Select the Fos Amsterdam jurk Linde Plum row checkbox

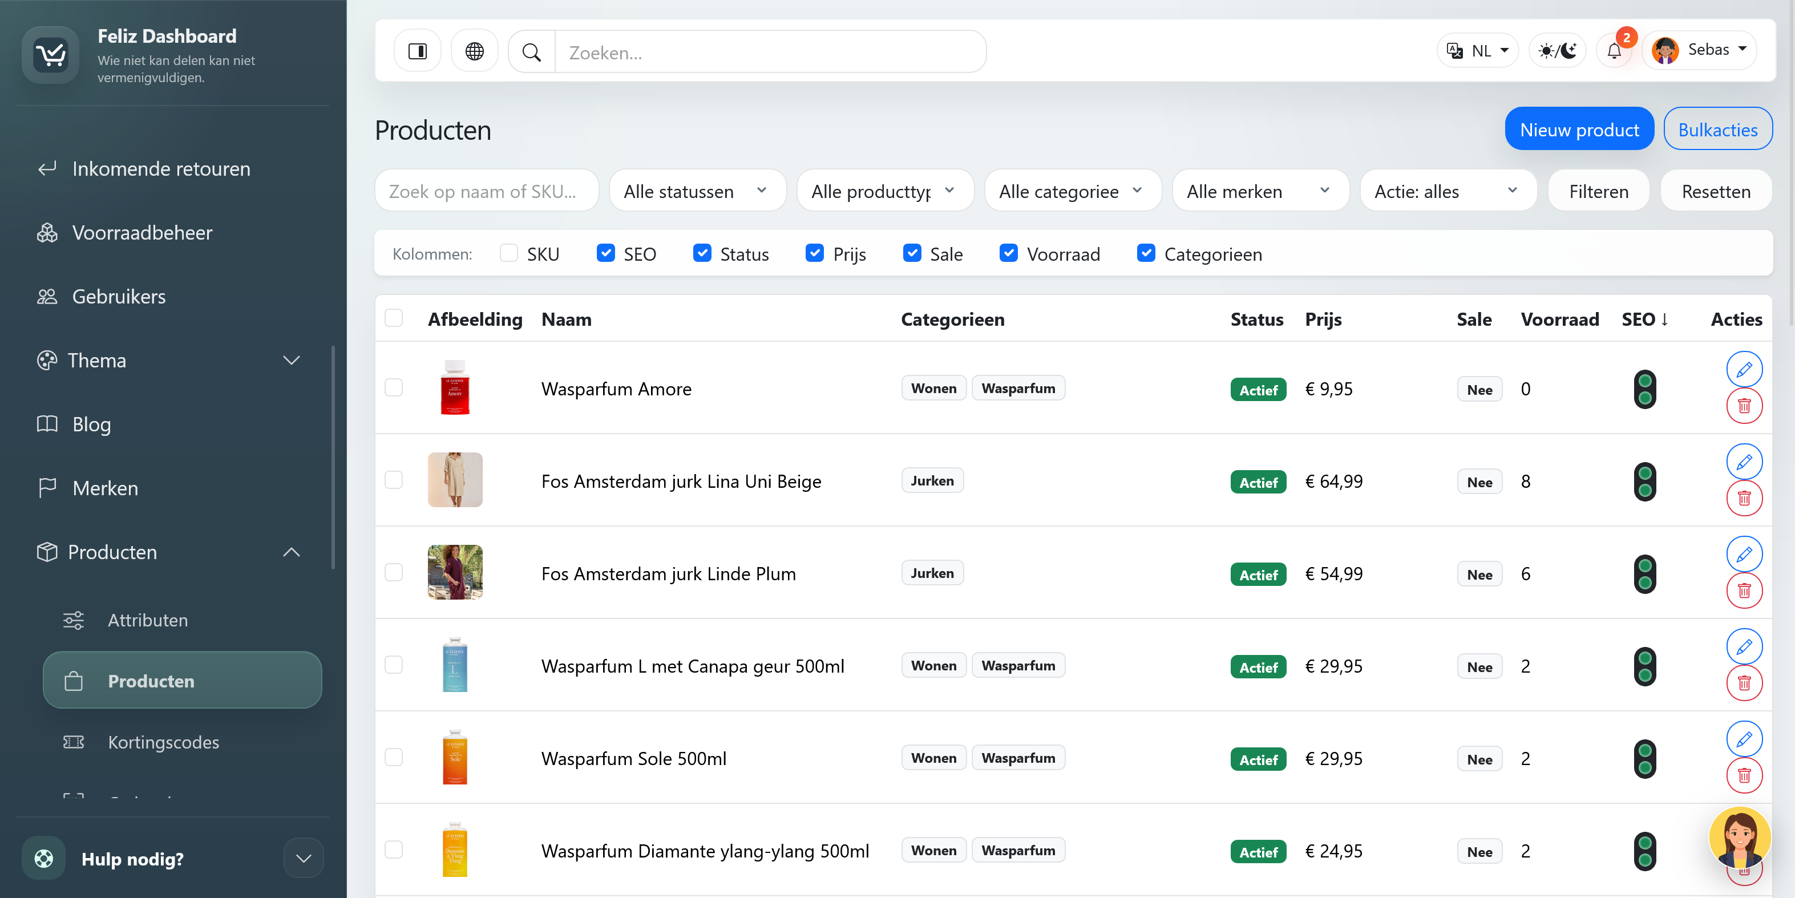coord(394,573)
